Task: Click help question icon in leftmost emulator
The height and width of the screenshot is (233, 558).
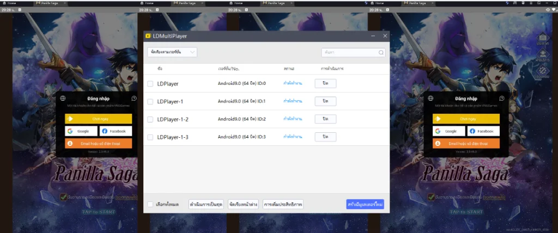Action: pos(134,98)
